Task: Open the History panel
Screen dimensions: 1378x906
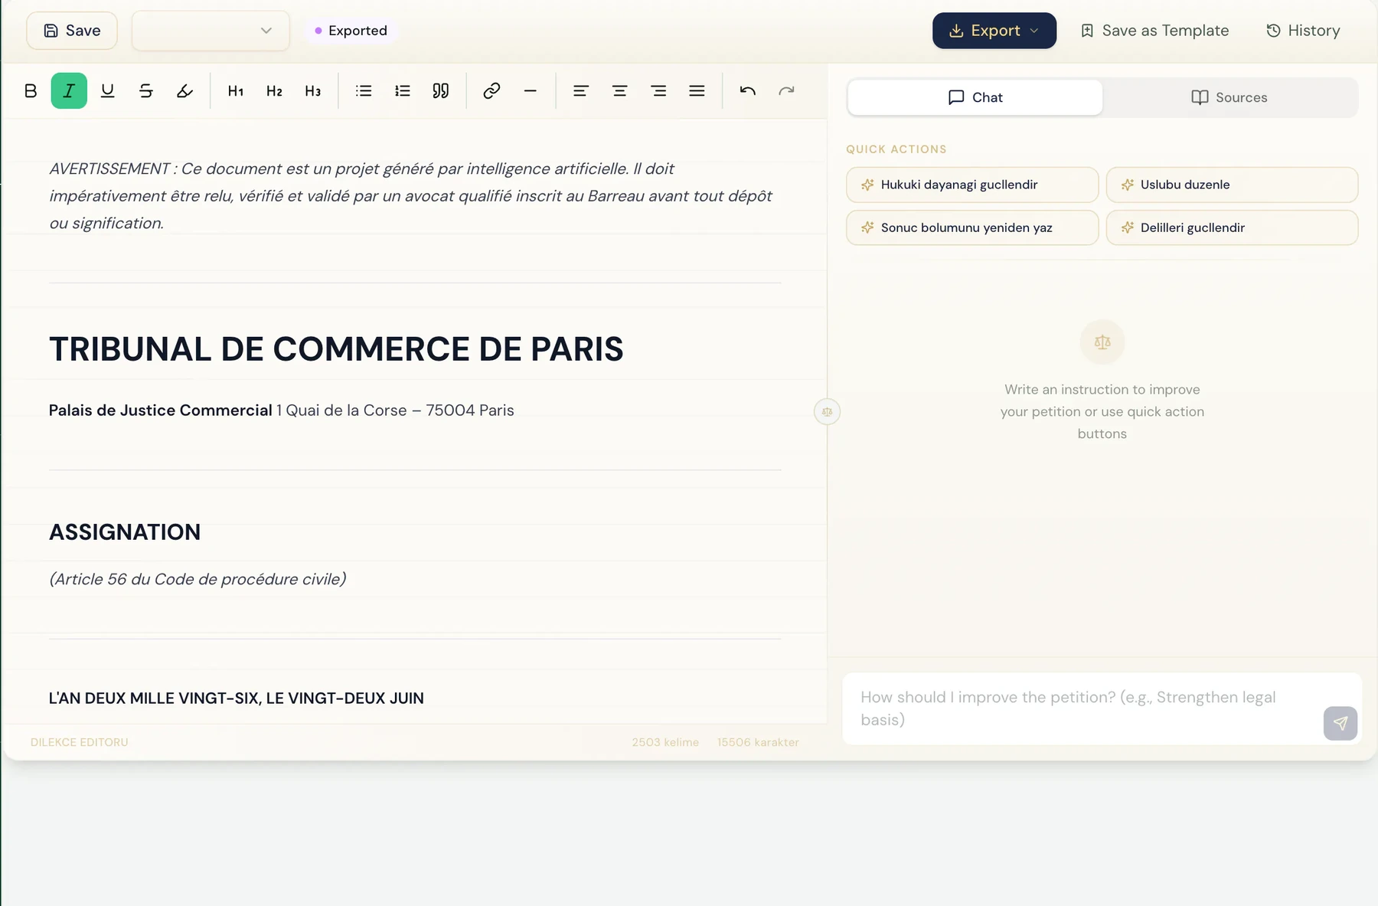Action: coord(1303,31)
